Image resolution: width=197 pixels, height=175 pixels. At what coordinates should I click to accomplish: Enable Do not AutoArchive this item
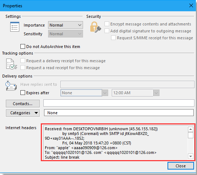pyautogui.click(x=23, y=47)
